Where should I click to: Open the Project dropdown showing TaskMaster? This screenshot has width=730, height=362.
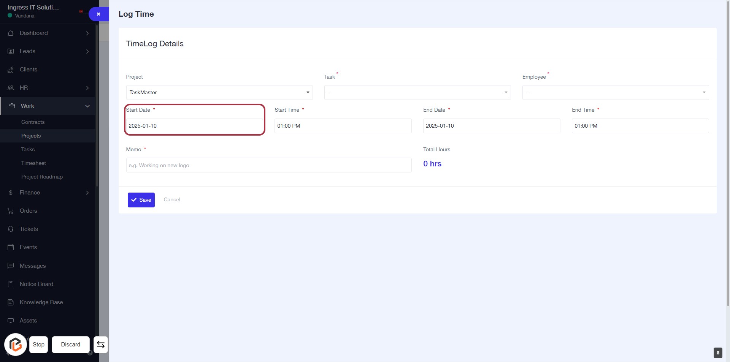point(219,92)
